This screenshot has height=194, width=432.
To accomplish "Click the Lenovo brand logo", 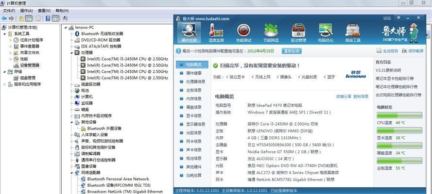I will (356, 75).
